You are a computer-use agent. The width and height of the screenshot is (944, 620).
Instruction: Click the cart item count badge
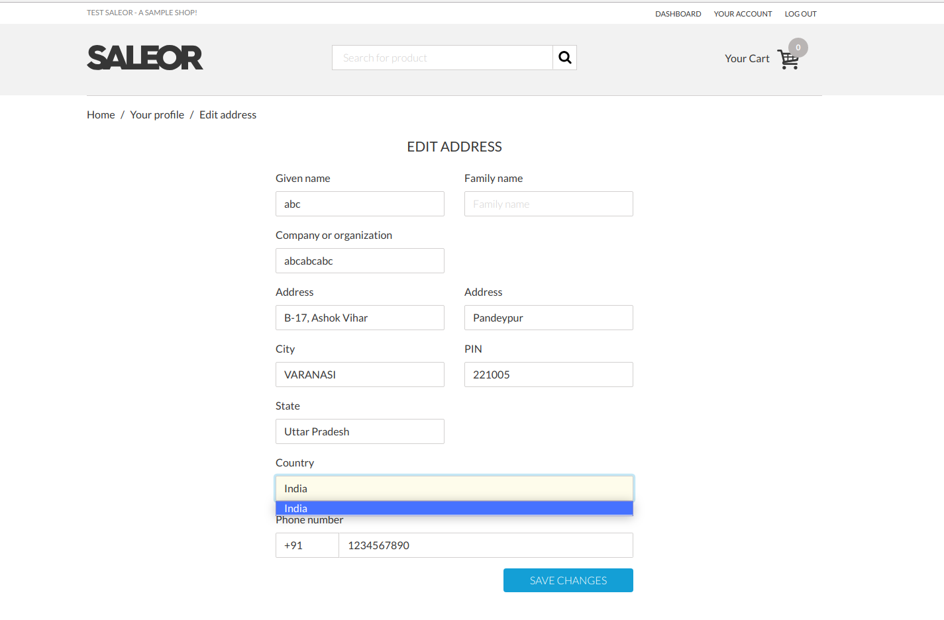(798, 47)
